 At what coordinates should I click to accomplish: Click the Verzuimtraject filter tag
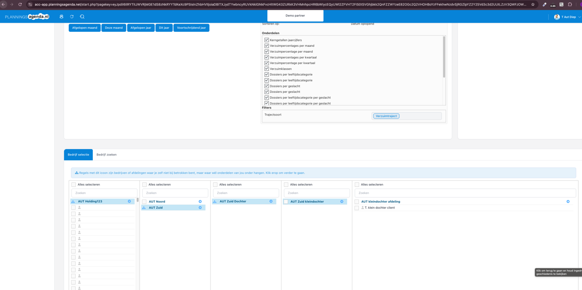pos(386,116)
